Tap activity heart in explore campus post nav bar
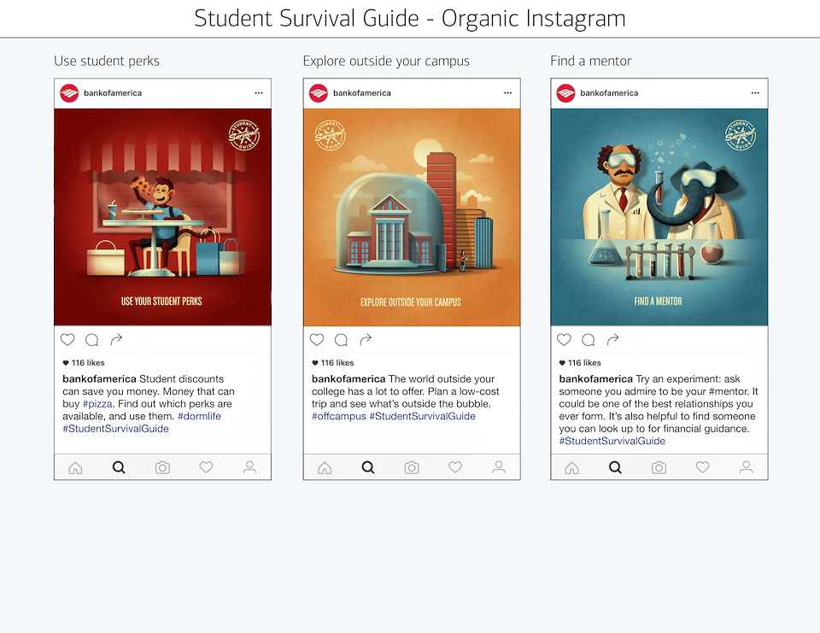Image resolution: width=820 pixels, height=633 pixels. tap(455, 466)
